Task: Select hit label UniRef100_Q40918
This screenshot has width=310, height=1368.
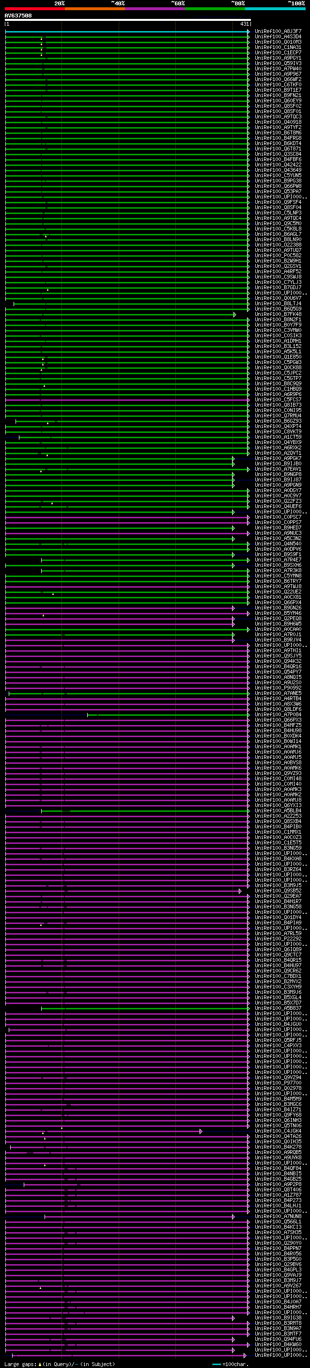Action: pos(278,122)
